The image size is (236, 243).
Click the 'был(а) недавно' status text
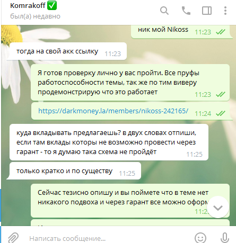[35, 16]
